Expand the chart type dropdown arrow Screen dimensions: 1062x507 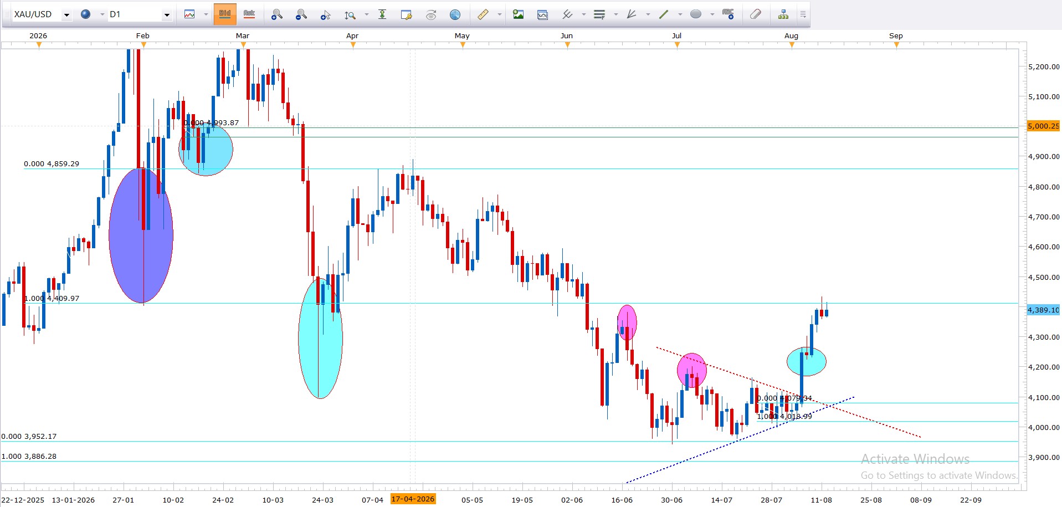[206, 14]
